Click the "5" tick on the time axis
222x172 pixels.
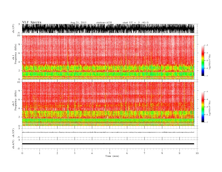110,153
